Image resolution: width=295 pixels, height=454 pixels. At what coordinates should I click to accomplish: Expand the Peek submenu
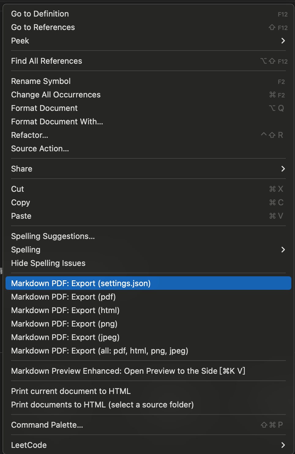click(20, 41)
